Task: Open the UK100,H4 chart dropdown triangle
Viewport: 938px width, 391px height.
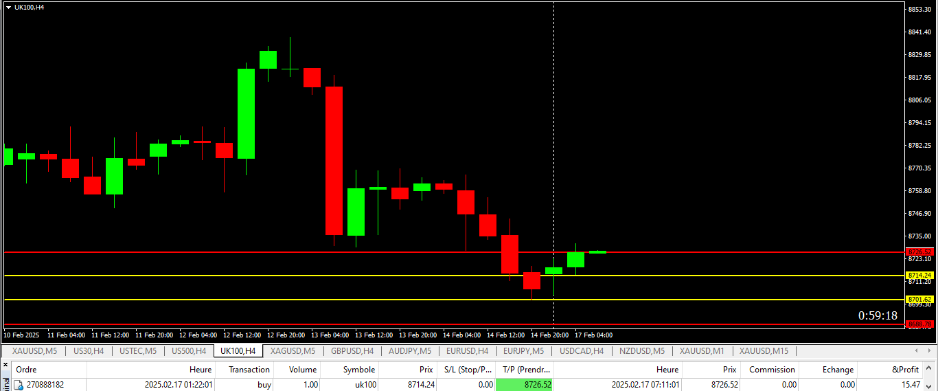Action: [x=8, y=6]
